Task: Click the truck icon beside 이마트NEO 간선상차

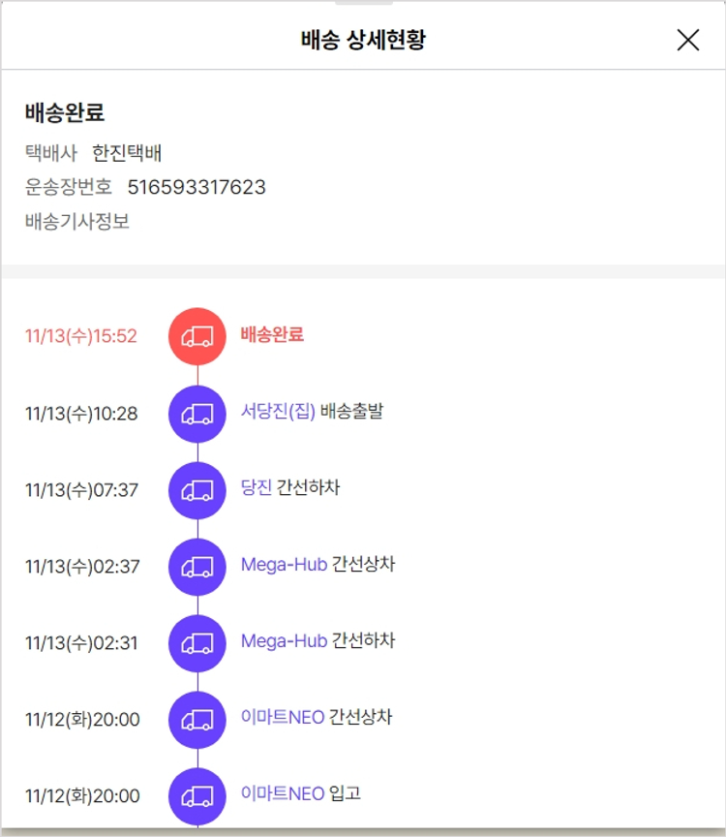Action: 197,720
